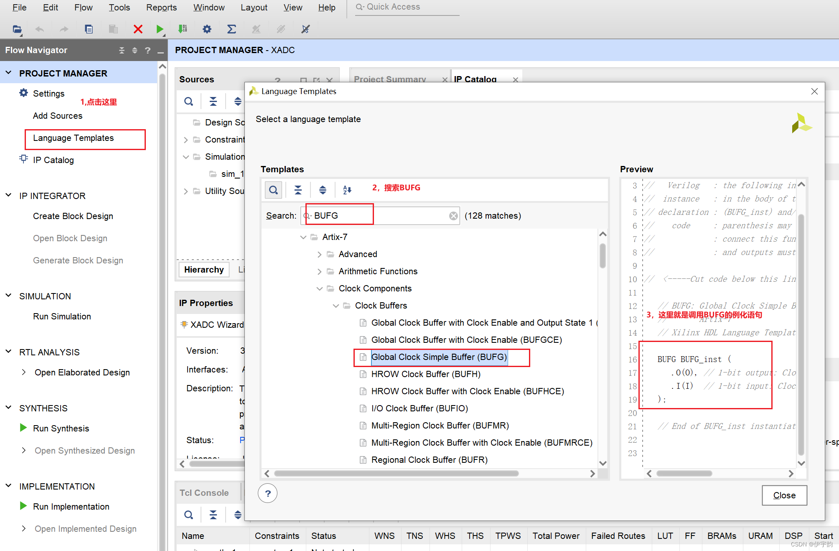839x551 pixels.
Task: Clear the BUFG search text
Action: 453,216
